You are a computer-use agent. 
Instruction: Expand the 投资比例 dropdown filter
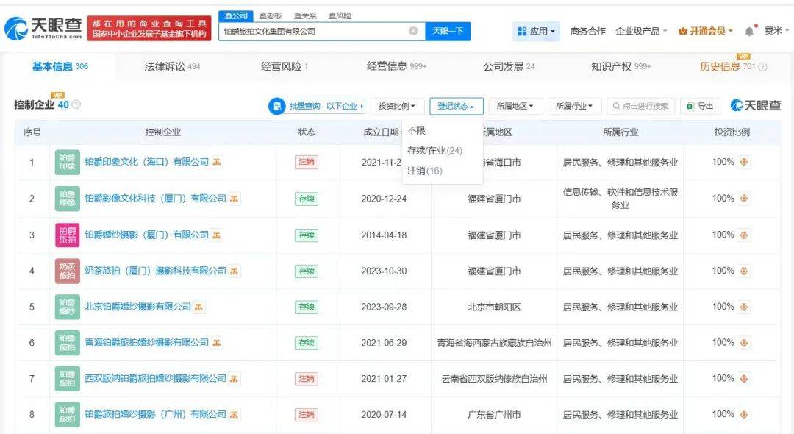(397, 106)
